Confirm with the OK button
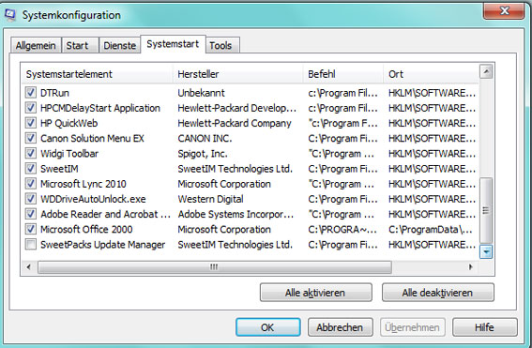Image resolution: width=532 pixels, height=348 pixels. 267,327
